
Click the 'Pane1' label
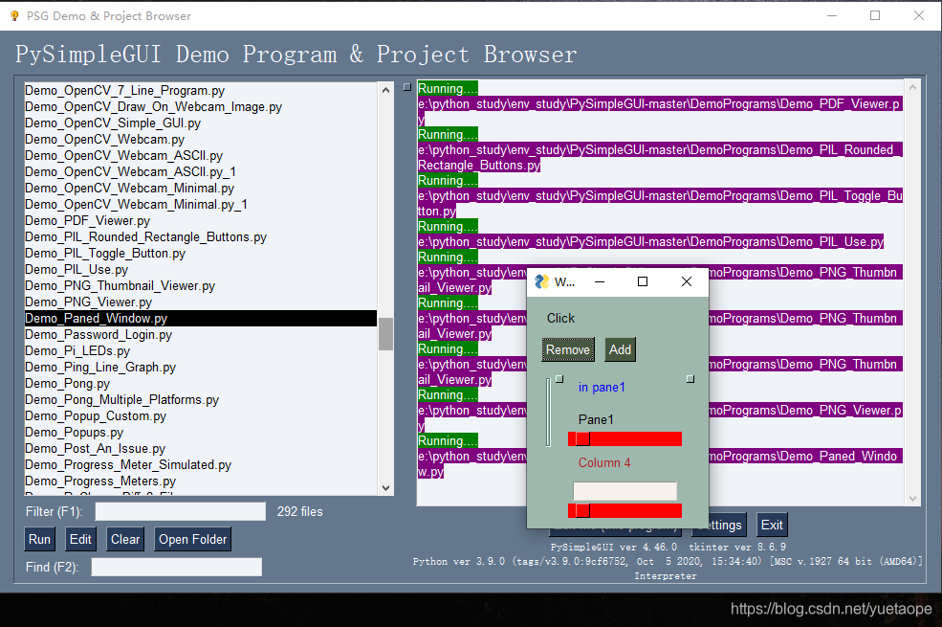tap(596, 419)
